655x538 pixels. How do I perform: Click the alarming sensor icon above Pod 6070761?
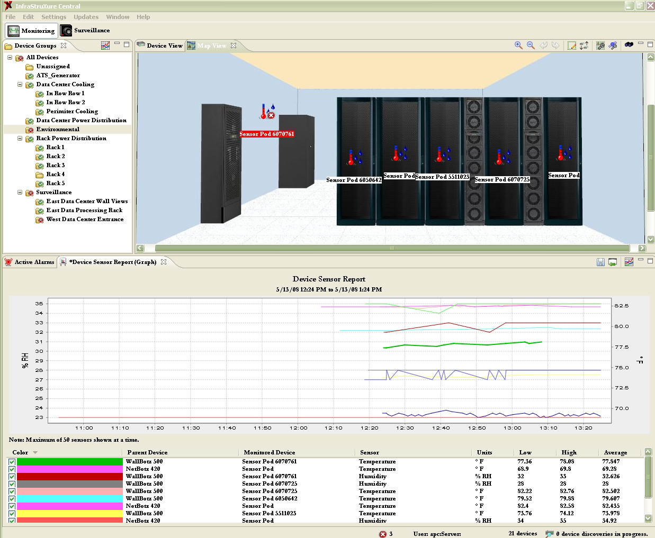click(x=267, y=112)
